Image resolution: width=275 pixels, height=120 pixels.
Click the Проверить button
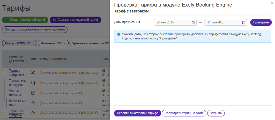(x=261, y=22)
